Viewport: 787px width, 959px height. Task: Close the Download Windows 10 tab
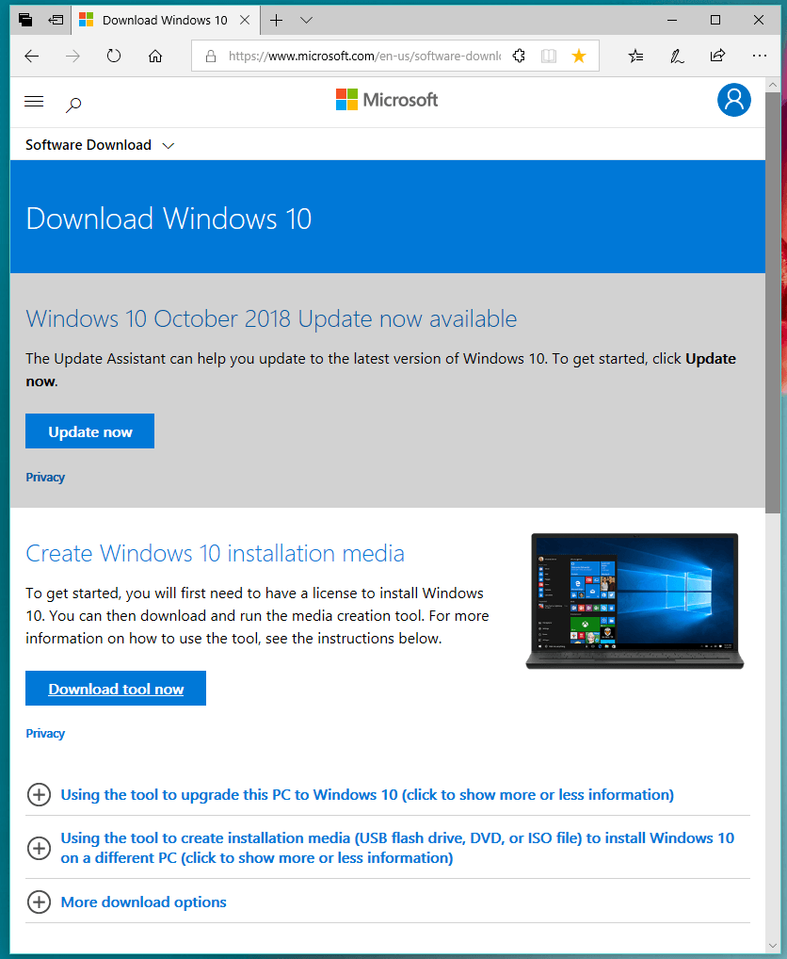pyautogui.click(x=245, y=20)
